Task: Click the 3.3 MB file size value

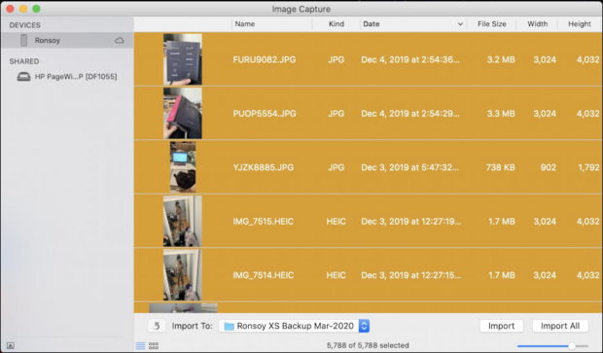Action: [501, 114]
